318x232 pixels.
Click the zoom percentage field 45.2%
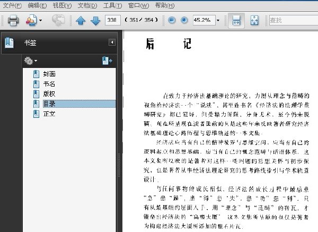point(204,20)
